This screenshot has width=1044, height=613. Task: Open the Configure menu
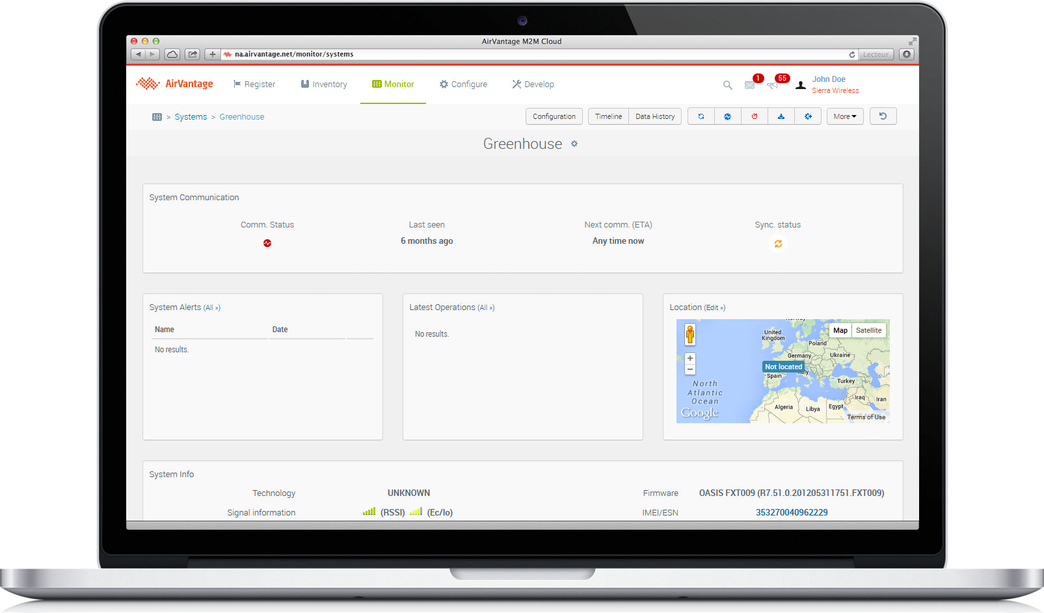click(463, 85)
